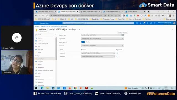Open Azure Fundamentals bookmarks folder
Viewport: 177px width, 100px height.
pyautogui.click(x=134, y=19)
